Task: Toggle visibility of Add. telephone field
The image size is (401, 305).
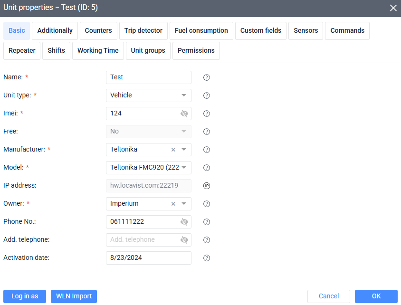Action: pyautogui.click(x=184, y=240)
